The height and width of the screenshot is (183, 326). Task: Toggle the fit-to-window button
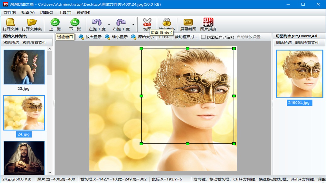click(x=65, y=37)
